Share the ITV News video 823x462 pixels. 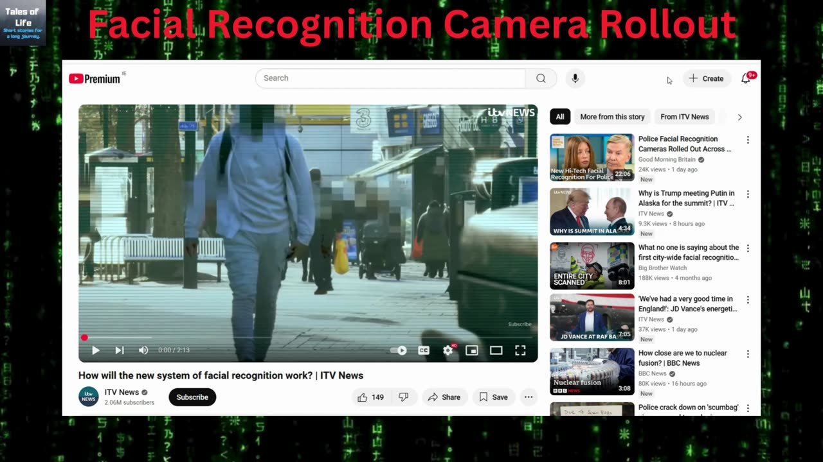pyautogui.click(x=444, y=397)
